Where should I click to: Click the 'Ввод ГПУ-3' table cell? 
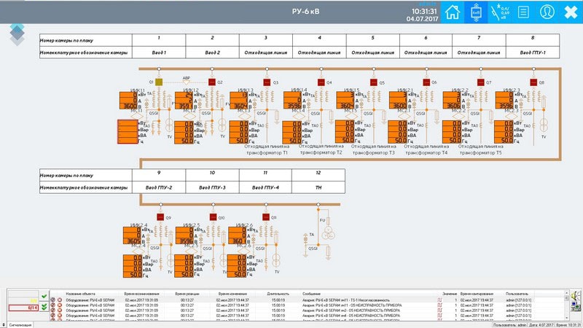[x=212, y=187]
